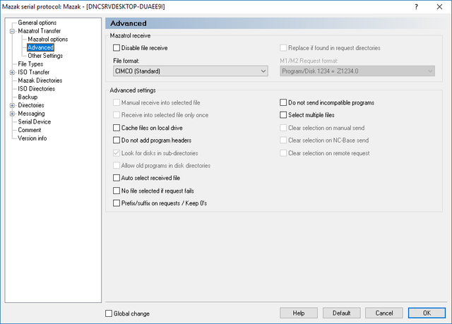Image resolution: width=452 pixels, height=324 pixels.
Task: Confirm settings with OK button
Action: tap(427, 313)
